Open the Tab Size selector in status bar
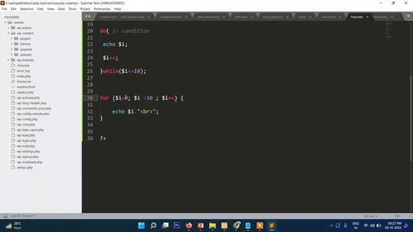 pos(370,217)
